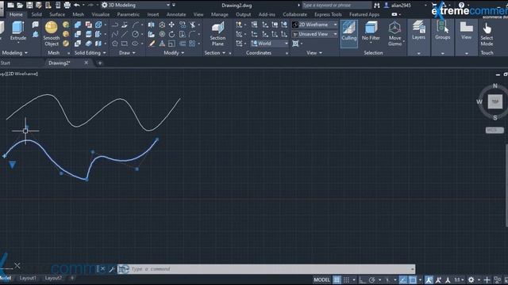Click the ViewCube TOP face
Screen dimensions: 508x285
click(495, 101)
